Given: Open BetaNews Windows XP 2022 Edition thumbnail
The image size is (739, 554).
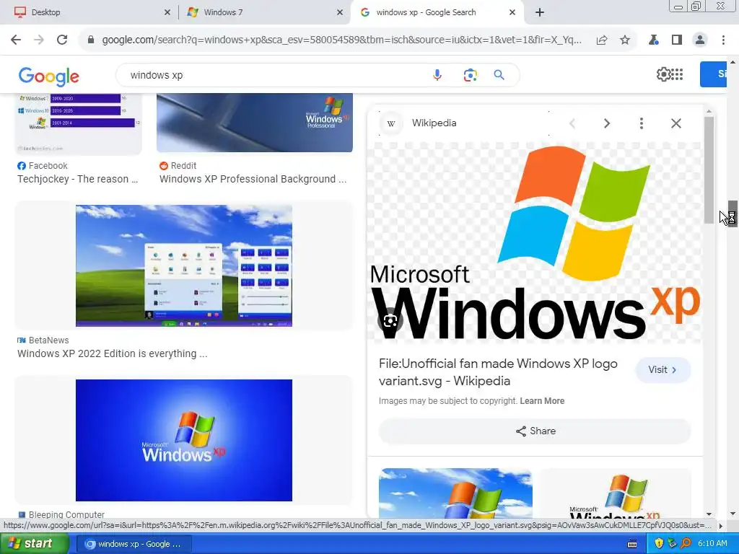Looking at the screenshot, I should 184,265.
